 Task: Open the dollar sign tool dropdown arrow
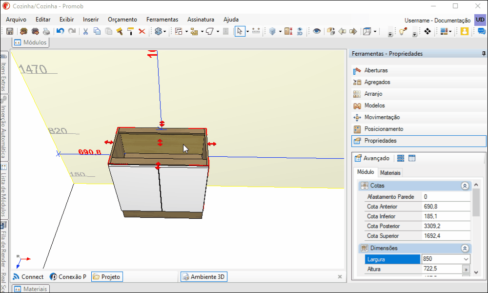click(164, 31)
